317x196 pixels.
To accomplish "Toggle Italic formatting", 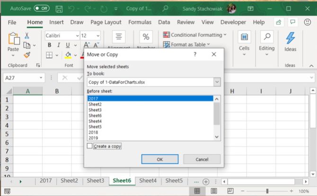I will (x=59, y=45).
